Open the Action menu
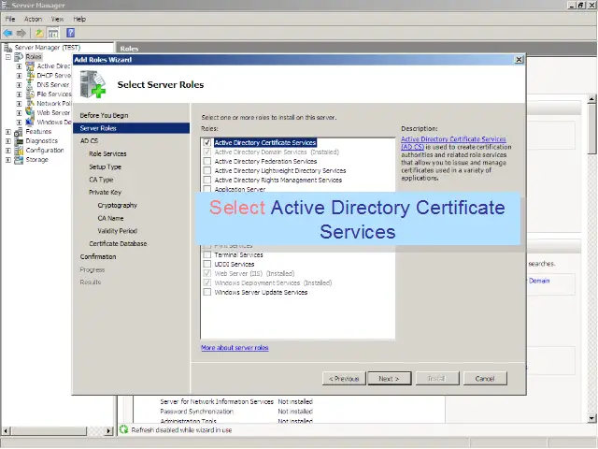Image resolution: width=598 pixels, height=449 pixels. tap(34, 19)
